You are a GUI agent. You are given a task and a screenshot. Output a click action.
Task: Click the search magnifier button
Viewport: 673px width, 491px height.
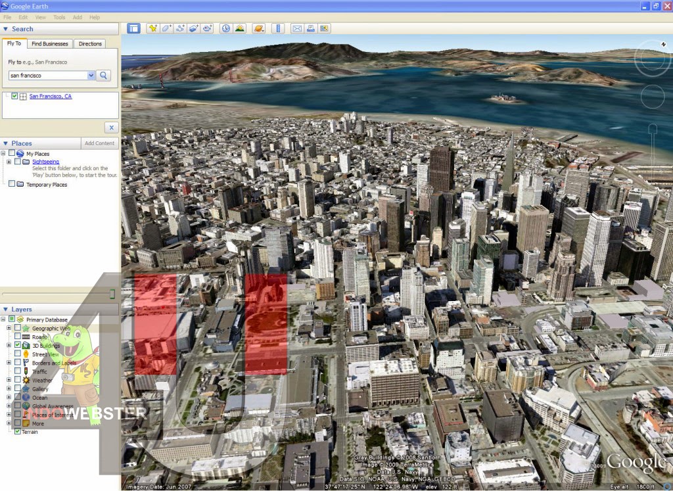click(103, 76)
